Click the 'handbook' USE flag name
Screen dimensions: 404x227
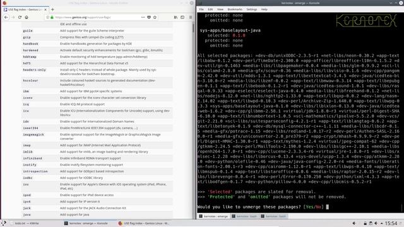tap(30, 44)
